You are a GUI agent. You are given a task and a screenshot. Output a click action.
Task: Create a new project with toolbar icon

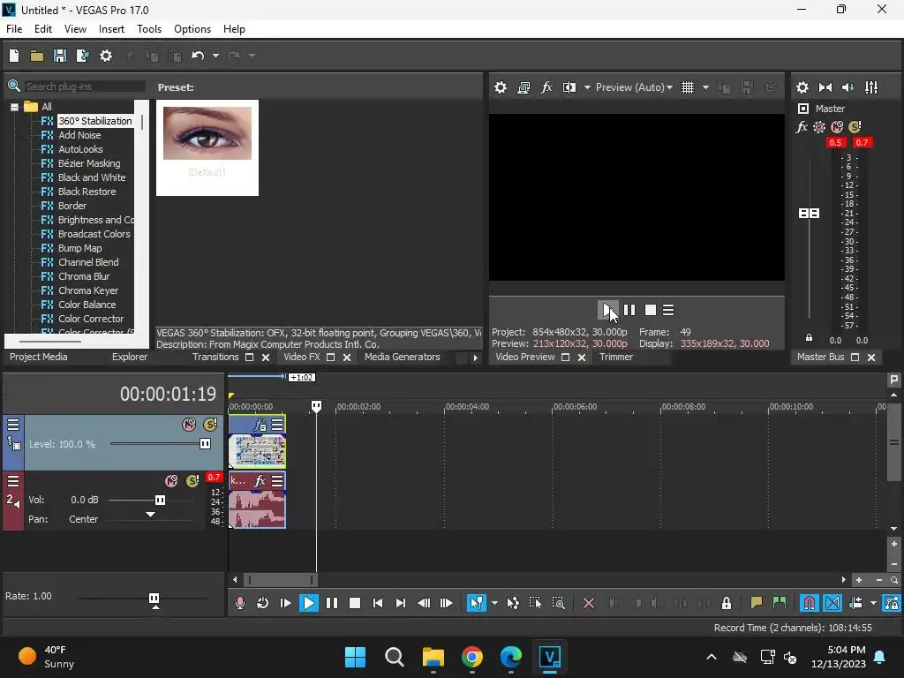14,56
